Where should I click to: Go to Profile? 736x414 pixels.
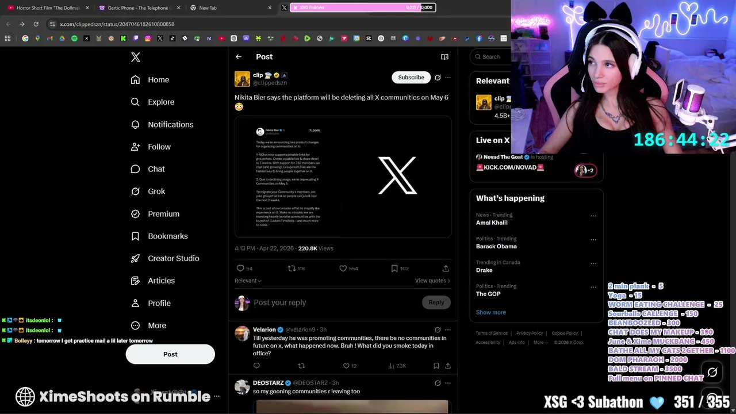point(151,303)
